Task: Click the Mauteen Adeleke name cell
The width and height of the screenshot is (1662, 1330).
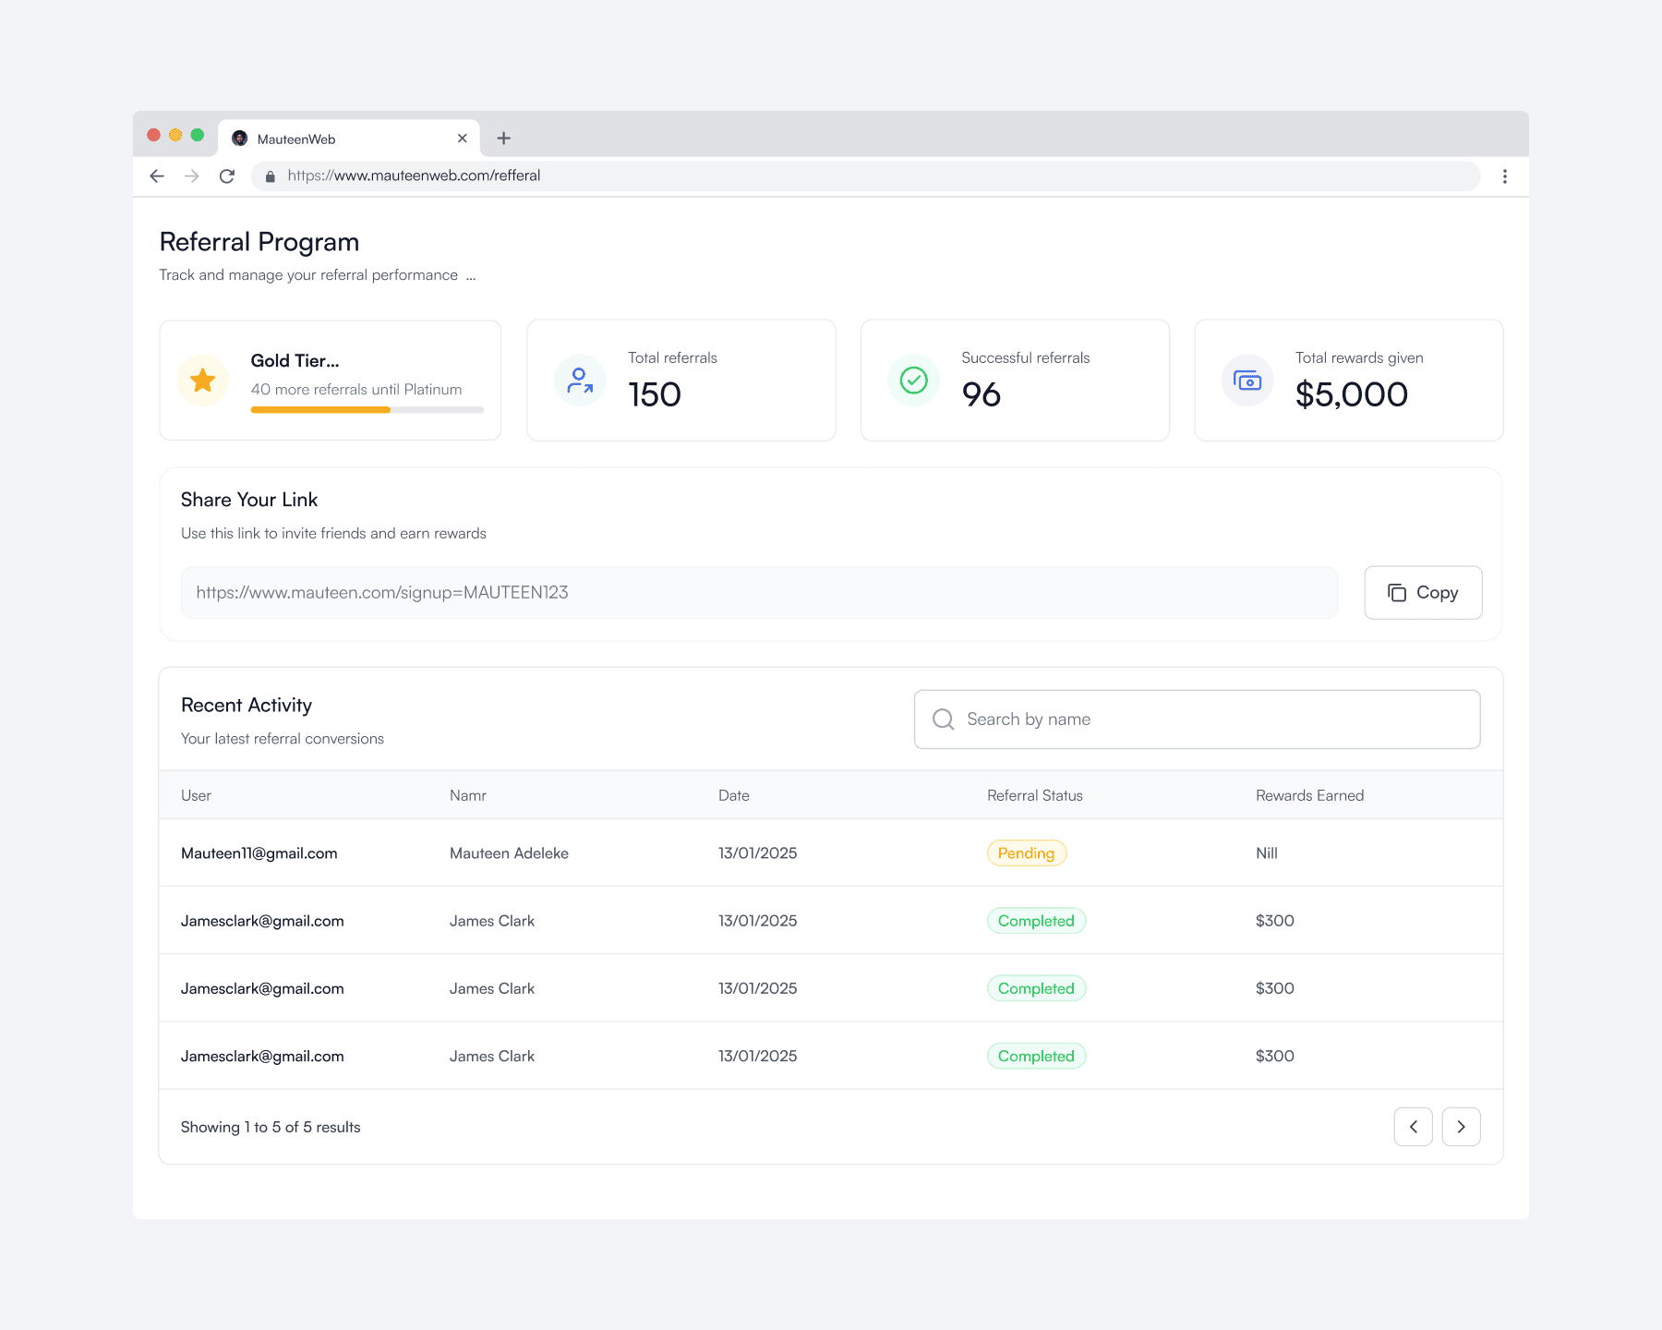Action: (509, 853)
